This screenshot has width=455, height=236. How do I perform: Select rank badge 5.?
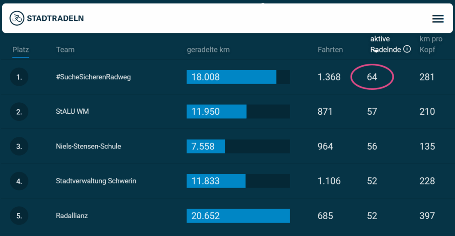pyautogui.click(x=19, y=216)
